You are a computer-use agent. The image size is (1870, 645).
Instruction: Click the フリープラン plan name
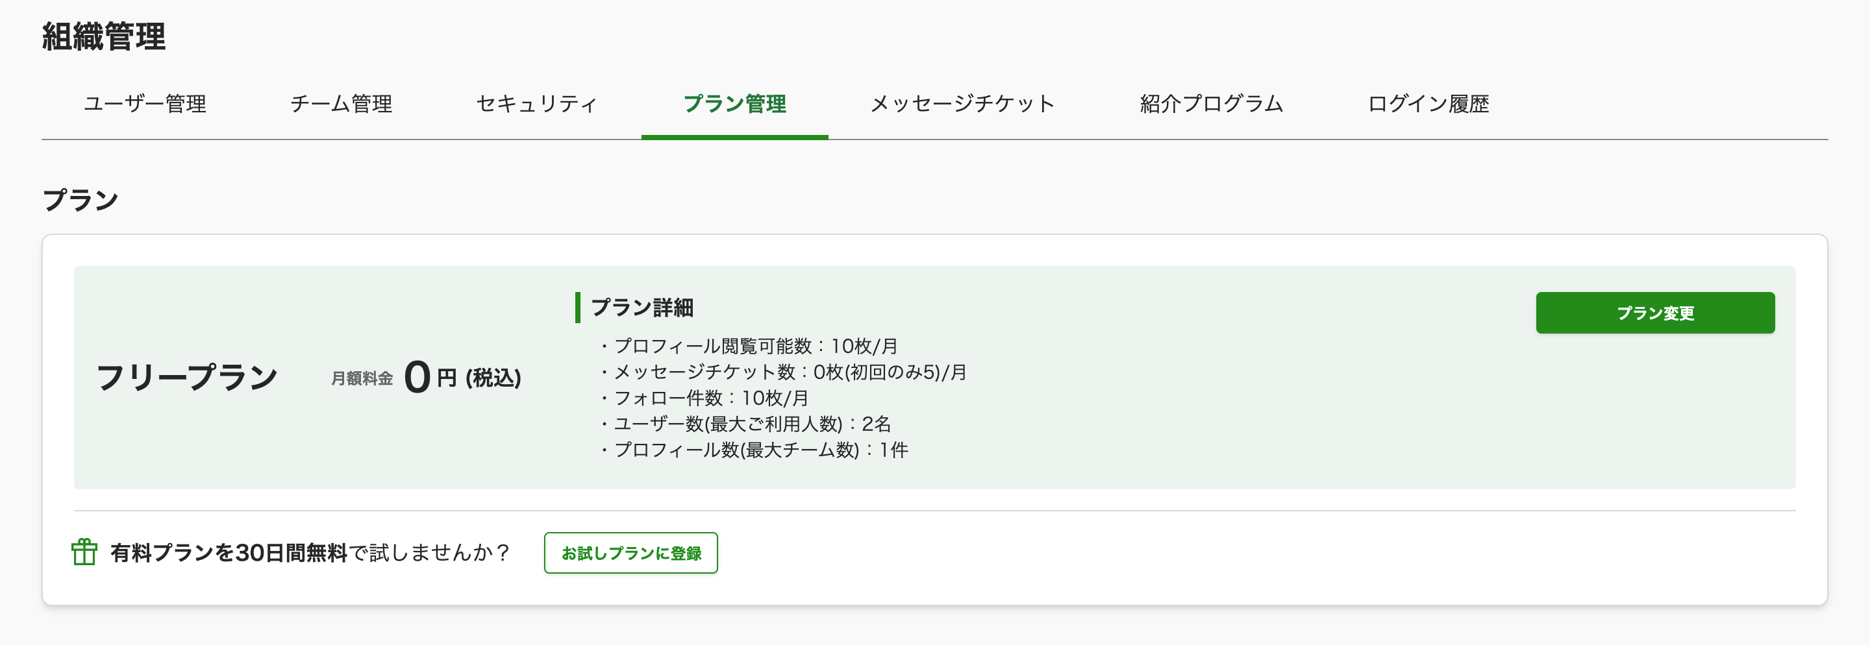click(186, 377)
